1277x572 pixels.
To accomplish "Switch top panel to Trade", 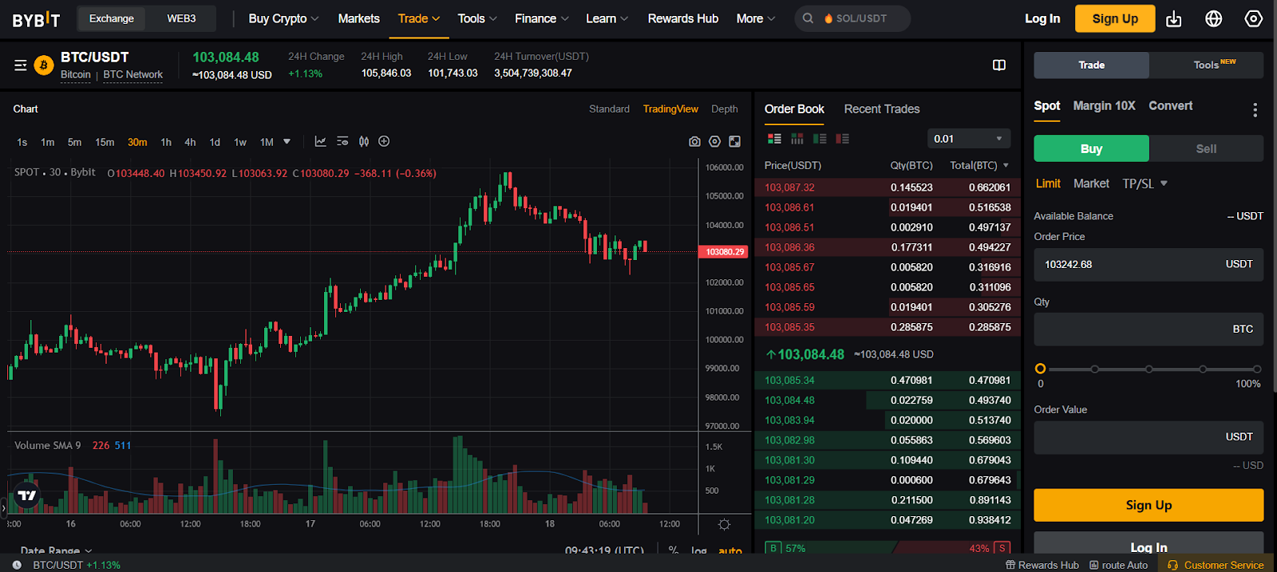I will (1091, 65).
